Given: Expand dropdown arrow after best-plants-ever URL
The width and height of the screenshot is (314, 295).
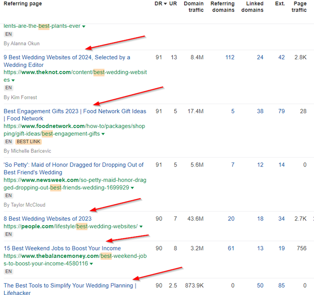Looking at the screenshot, I should 84,26.
